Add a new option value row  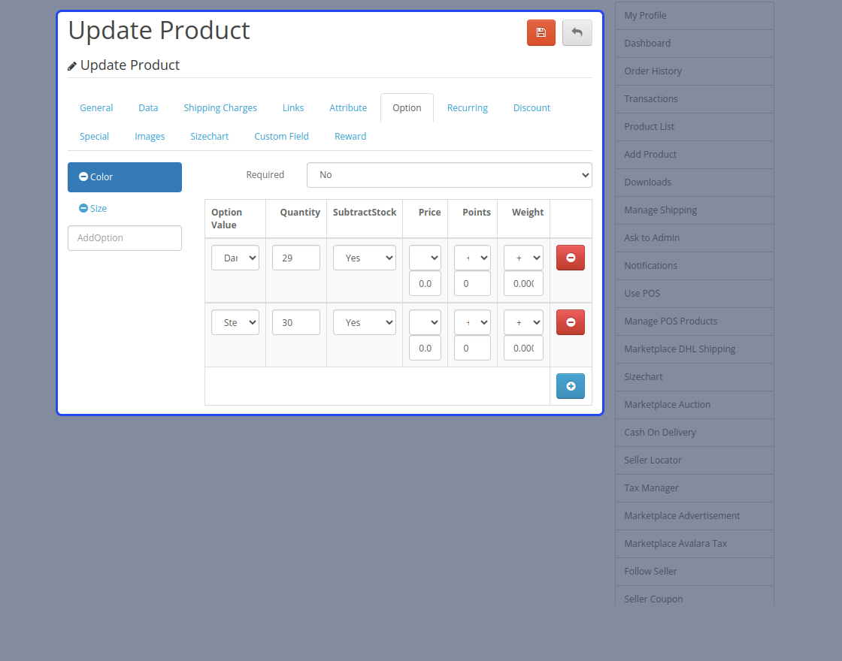(571, 386)
